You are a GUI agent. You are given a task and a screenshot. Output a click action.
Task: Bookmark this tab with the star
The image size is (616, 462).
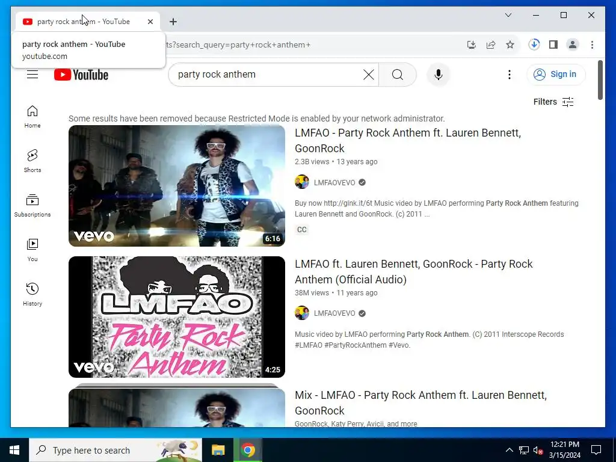point(510,45)
